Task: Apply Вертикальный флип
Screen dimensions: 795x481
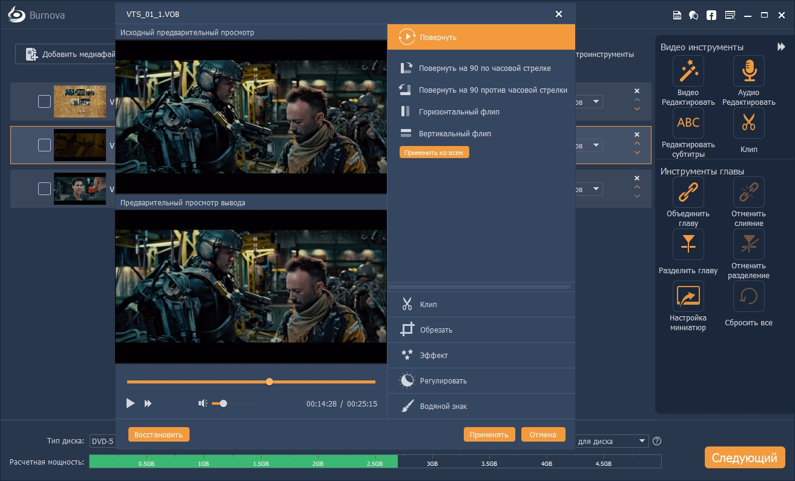Action: click(x=445, y=133)
